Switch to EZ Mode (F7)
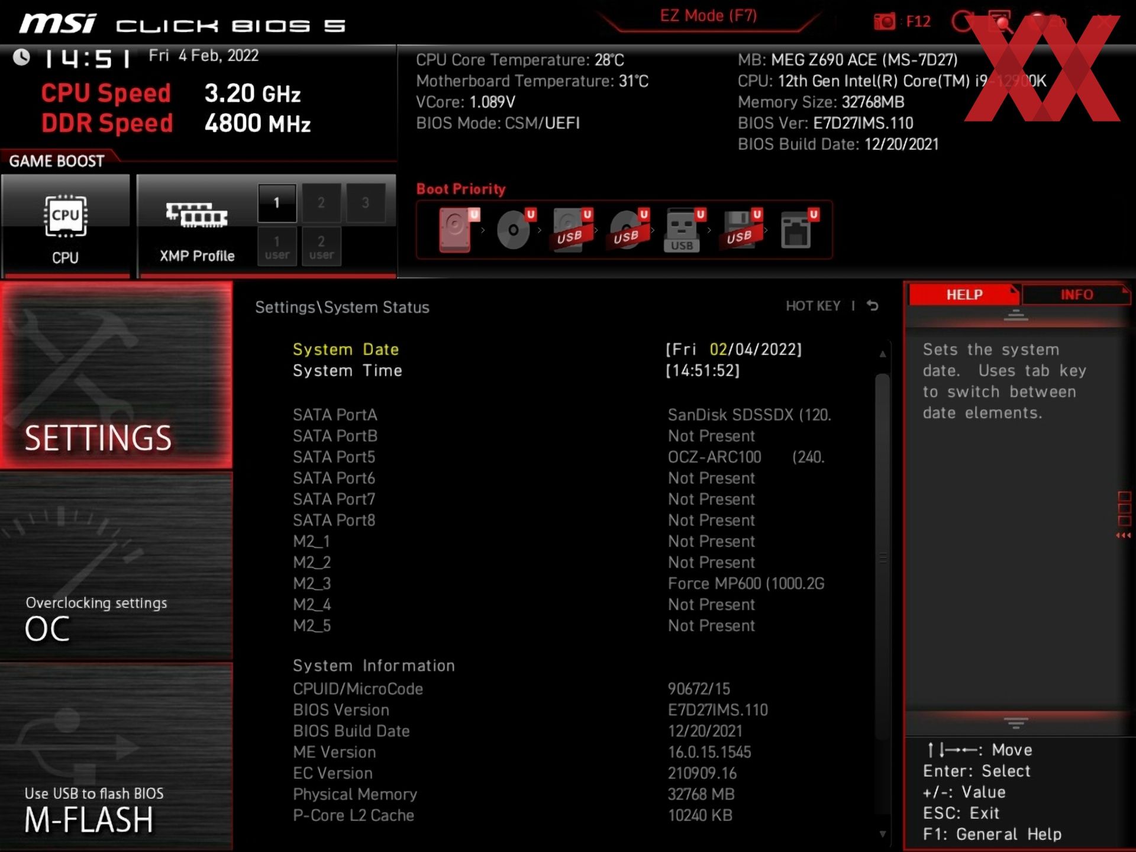 point(708,16)
